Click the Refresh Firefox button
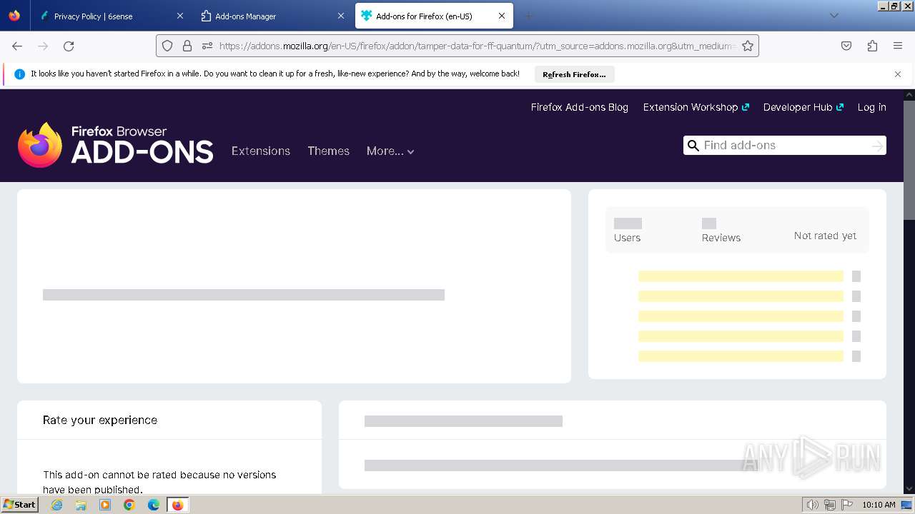915x514 pixels. 574,74
